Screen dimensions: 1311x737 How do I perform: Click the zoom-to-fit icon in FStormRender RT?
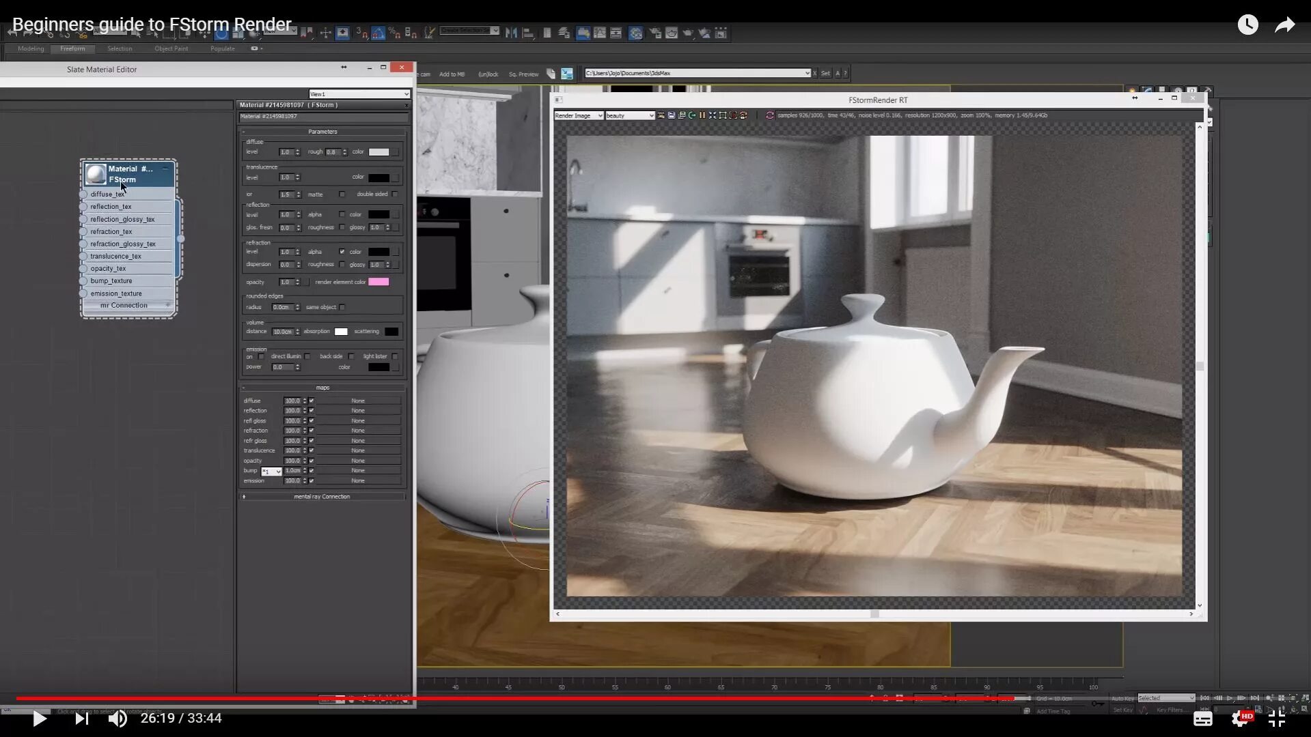click(713, 115)
